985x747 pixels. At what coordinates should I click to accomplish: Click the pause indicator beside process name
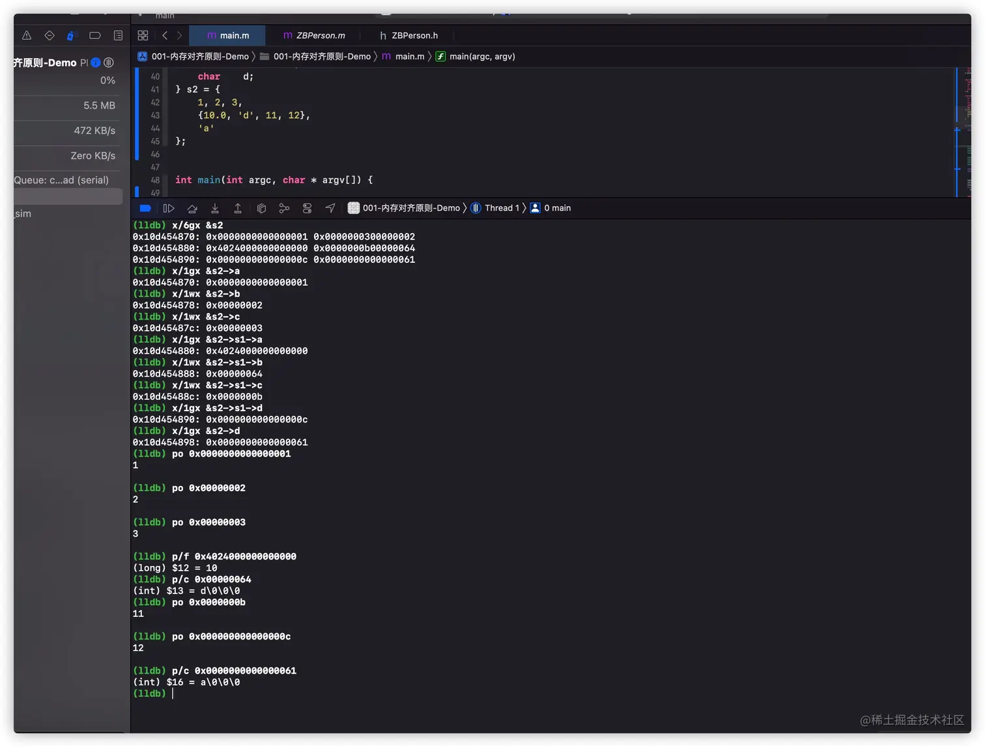click(x=109, y=62)
